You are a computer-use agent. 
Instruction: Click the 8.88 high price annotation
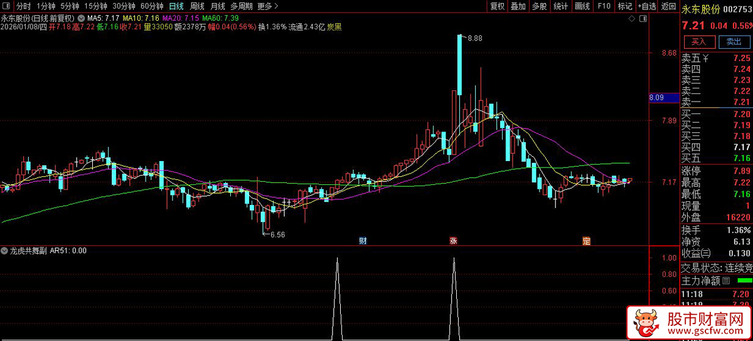[475, 38]
